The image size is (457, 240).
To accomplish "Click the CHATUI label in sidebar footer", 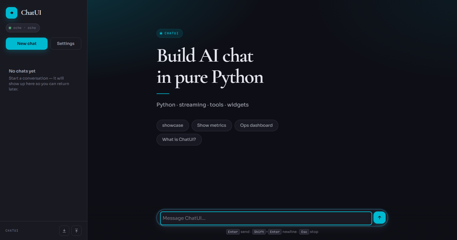I will pyautogui.click(x=12, y=231).
